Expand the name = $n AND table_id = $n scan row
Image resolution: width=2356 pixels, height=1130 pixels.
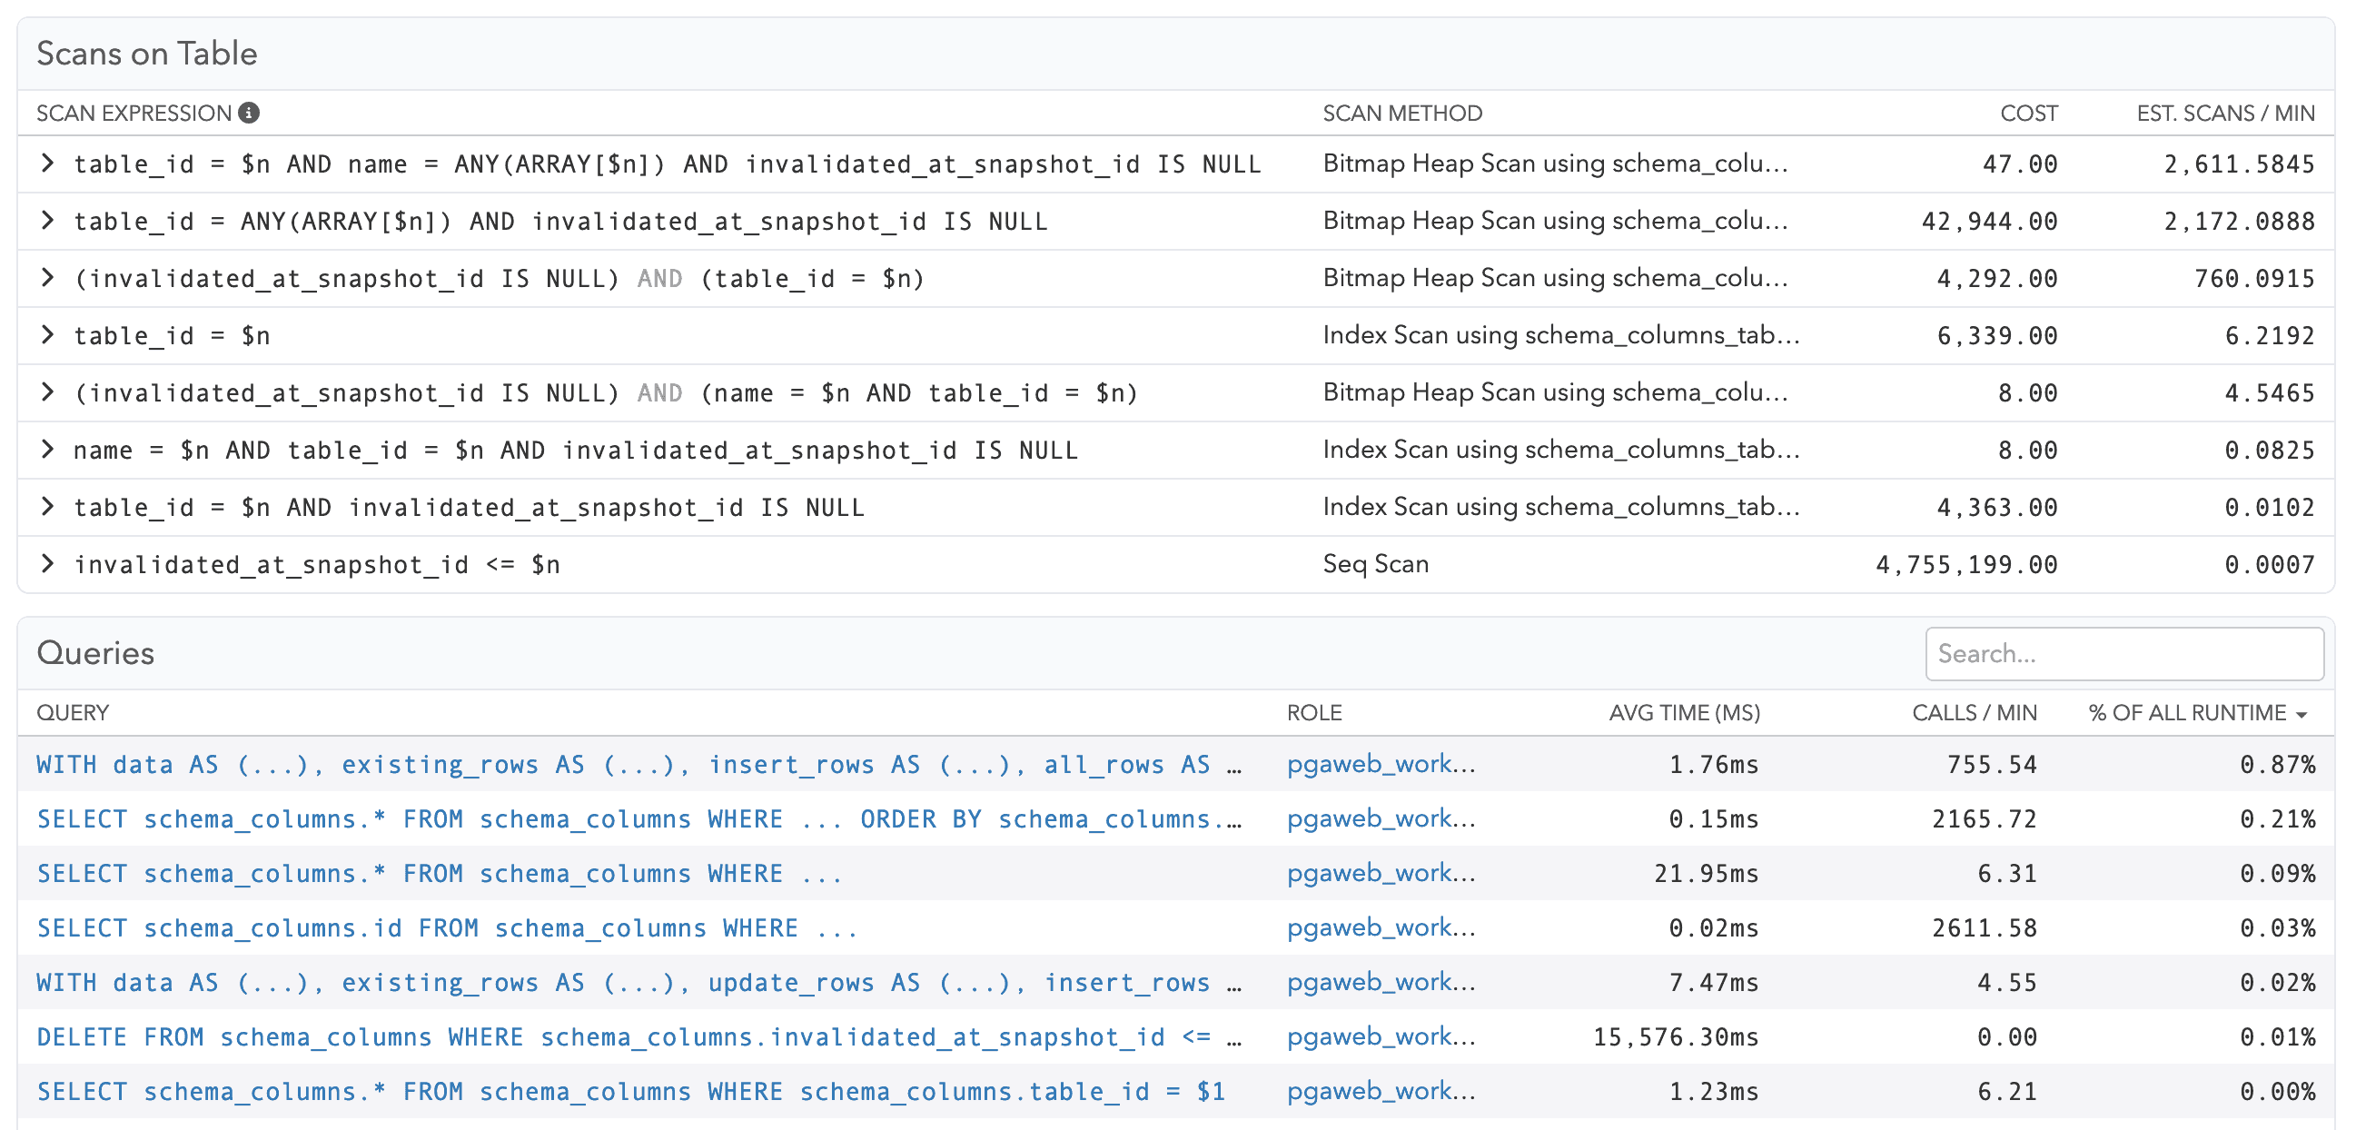47,450
